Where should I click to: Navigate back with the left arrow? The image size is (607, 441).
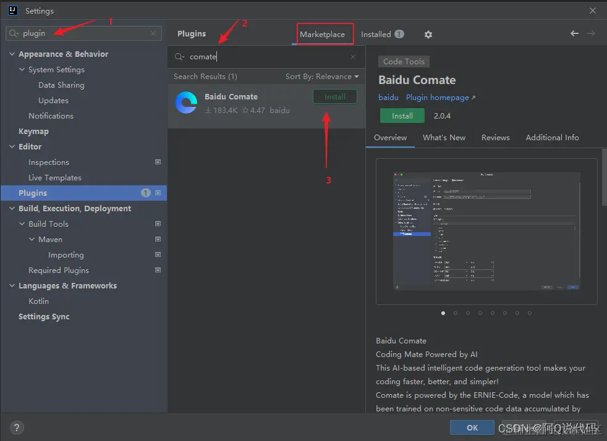click(x=574, y=33)
